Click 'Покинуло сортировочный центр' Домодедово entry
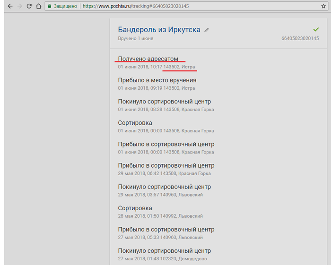Image resolution: width=331 pixels, height=265 pixels. click(165, 251)
